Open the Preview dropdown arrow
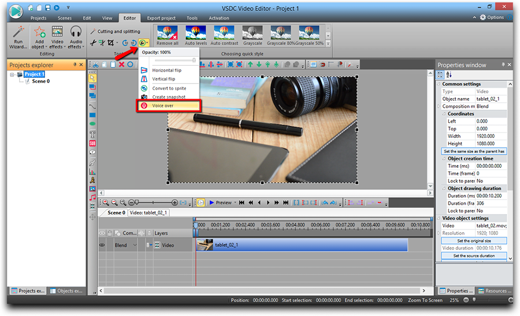Viewport: 520px width, 316px height. tap(235, 202)
